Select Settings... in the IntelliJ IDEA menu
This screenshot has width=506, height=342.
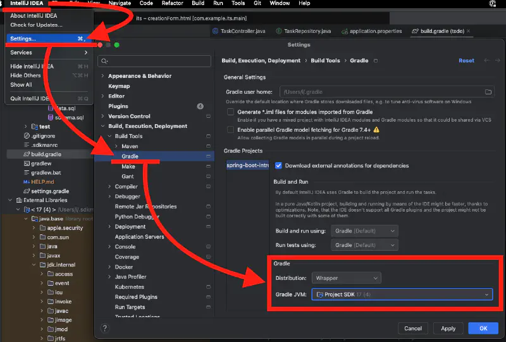23,39
